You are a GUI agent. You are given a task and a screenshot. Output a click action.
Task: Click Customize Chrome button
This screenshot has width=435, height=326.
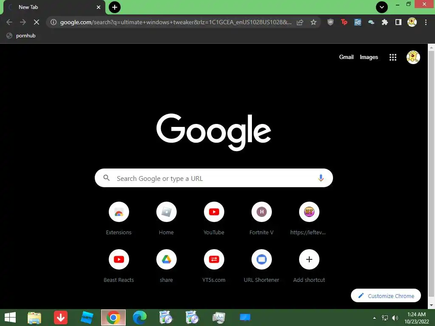point(386,296)
